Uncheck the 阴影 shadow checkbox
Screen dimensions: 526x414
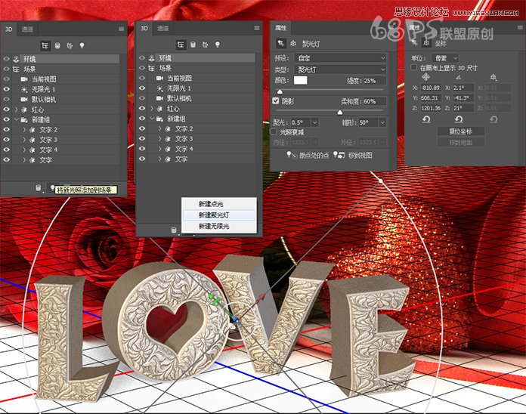(276, 101)
